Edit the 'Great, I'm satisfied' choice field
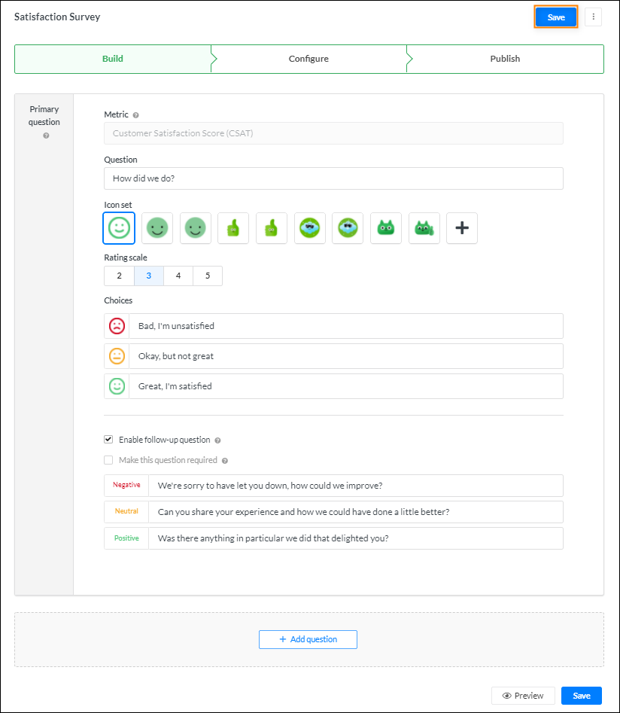620x713 pixels. pyautogui.click(x=346, y=386)
